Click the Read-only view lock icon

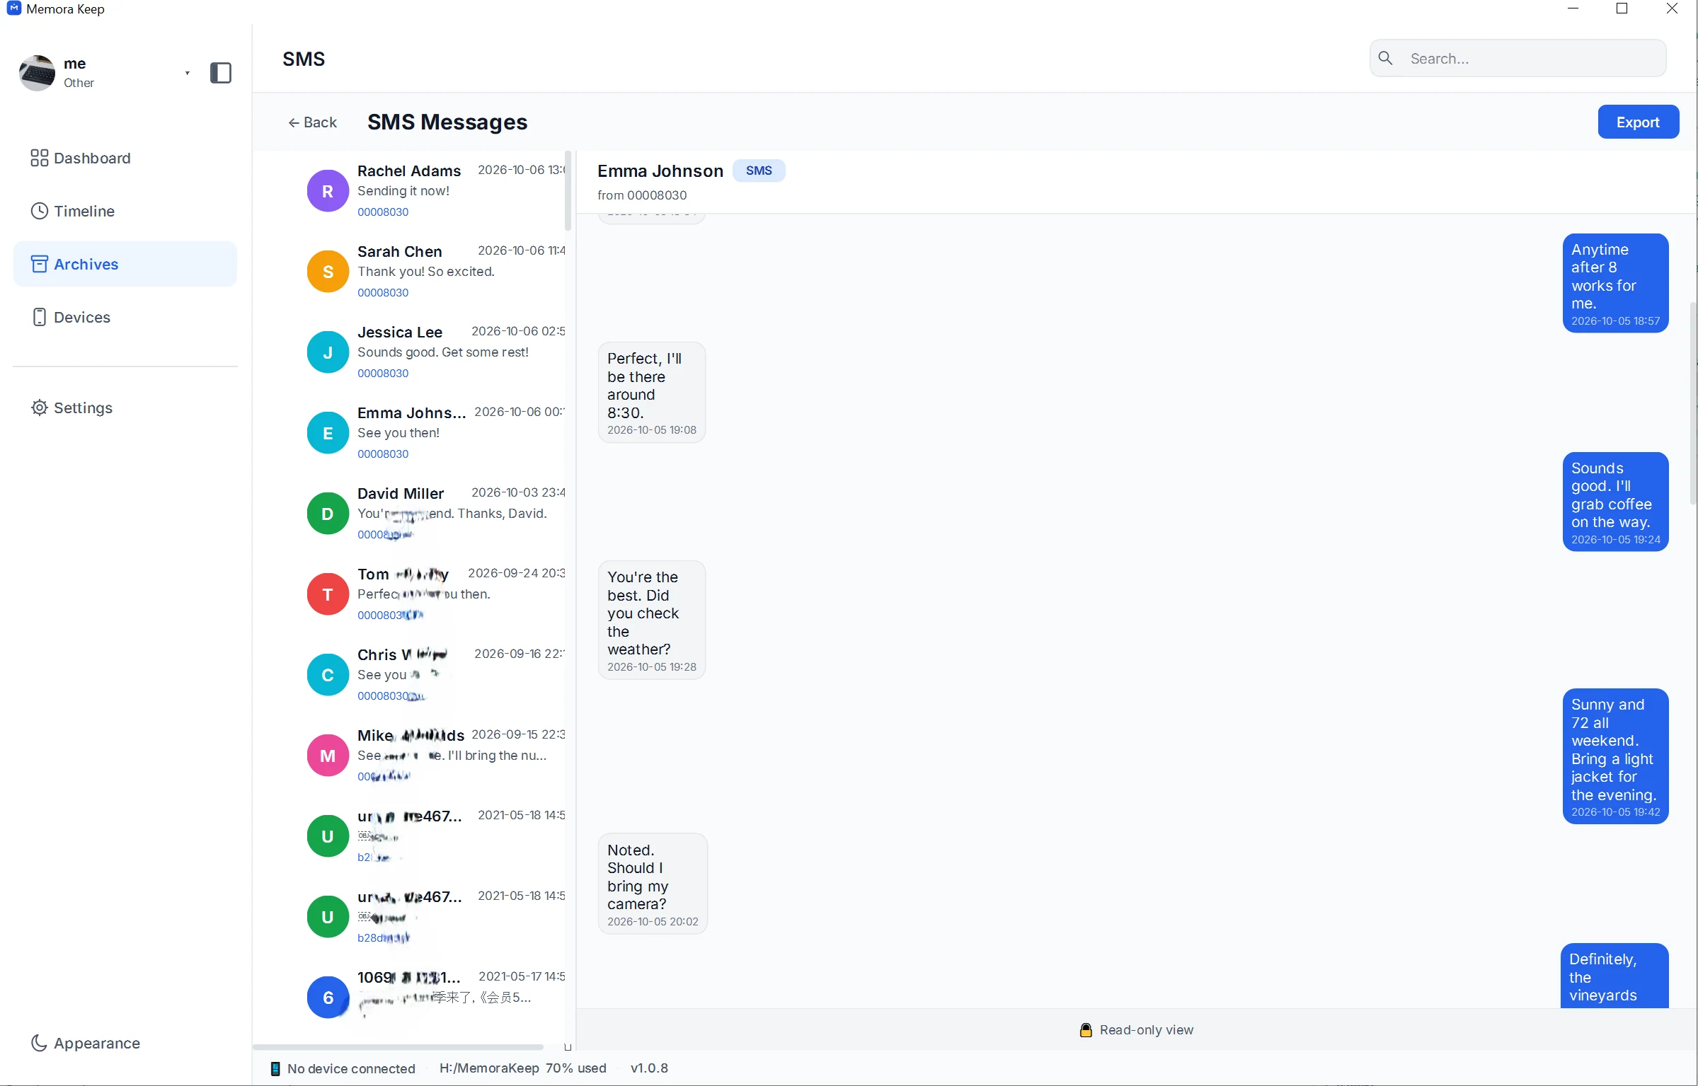[1086, 1030]
